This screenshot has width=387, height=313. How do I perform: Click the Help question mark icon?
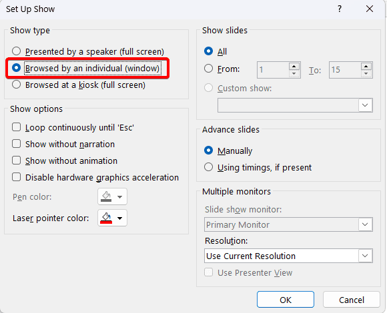pyautogui.click(x=340, y=9)
